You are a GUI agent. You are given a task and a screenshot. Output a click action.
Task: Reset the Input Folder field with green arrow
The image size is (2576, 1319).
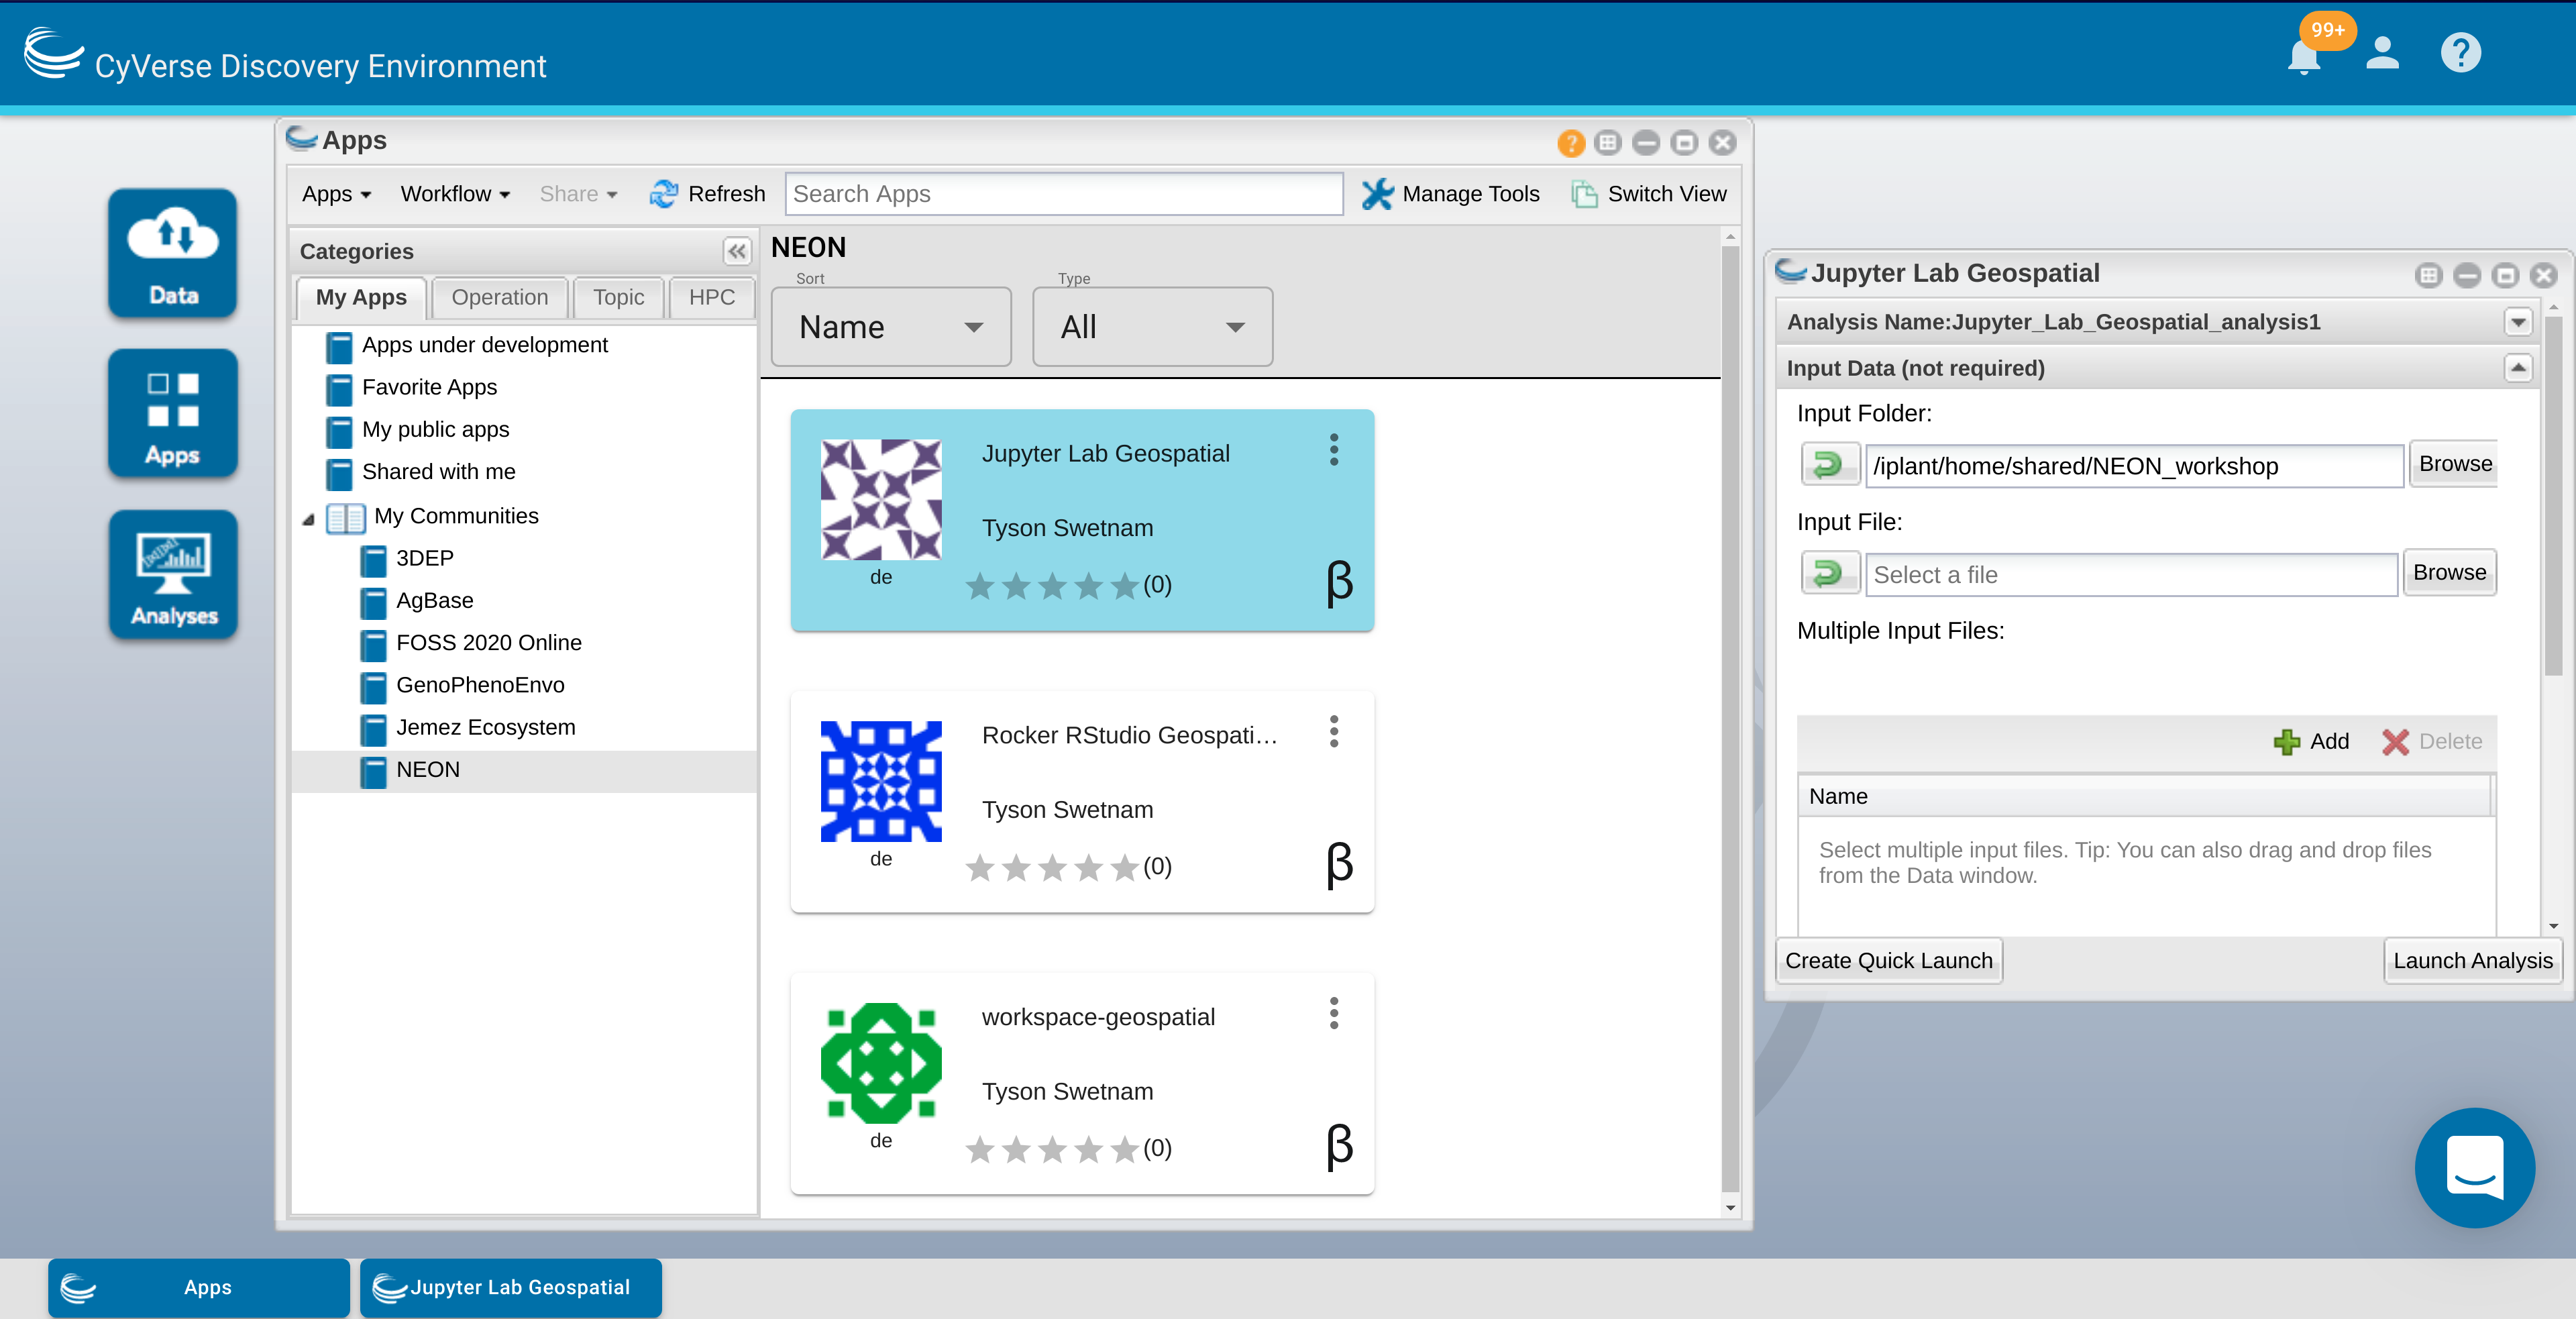pyautogui.click(x=1829, y=465)
